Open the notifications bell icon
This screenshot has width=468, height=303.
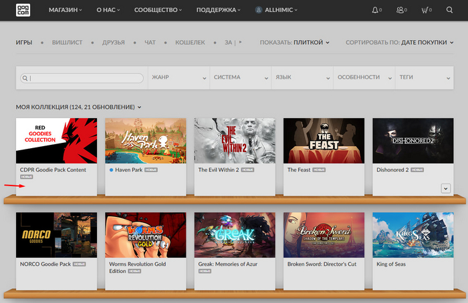(x=375, y=10)
